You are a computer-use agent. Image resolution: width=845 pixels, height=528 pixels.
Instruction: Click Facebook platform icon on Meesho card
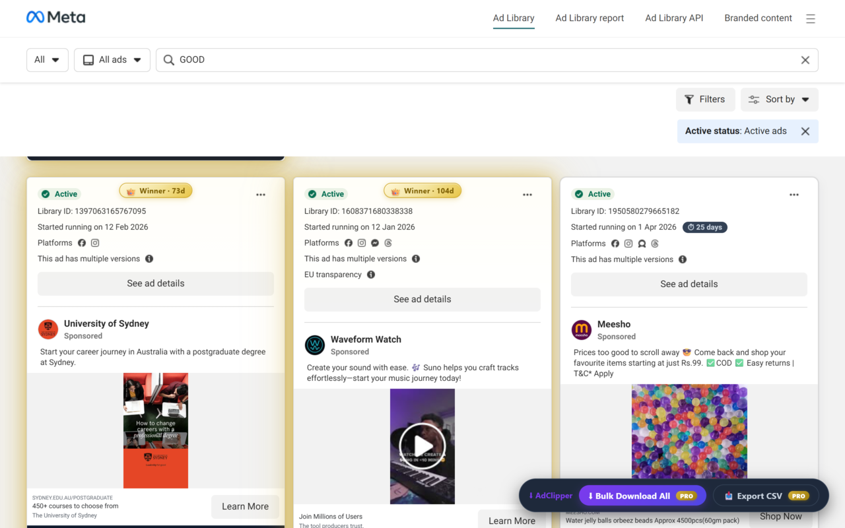[615, 244]
